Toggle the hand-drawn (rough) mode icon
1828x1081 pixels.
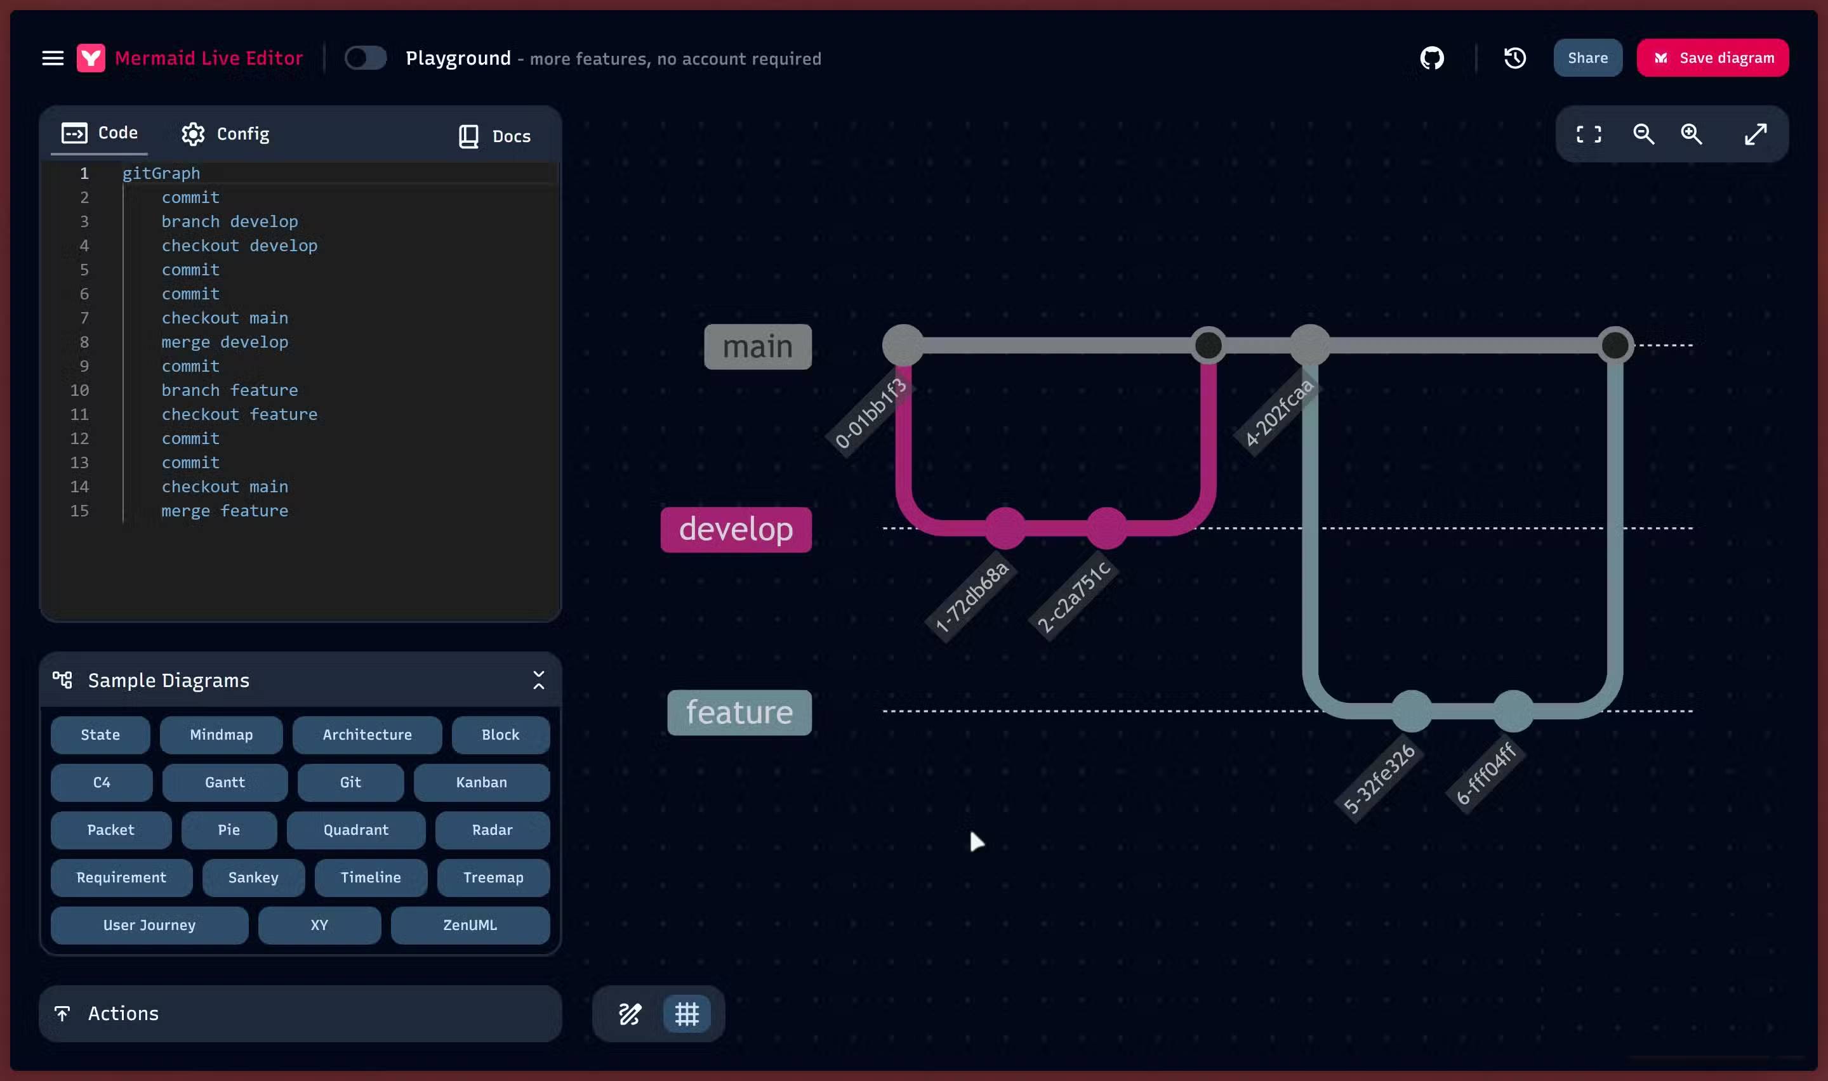[x=630, y=1013]
